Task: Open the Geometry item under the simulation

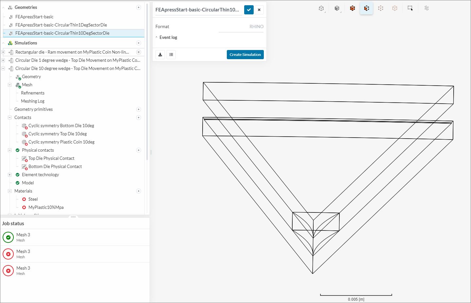Action: coord(31,76)
